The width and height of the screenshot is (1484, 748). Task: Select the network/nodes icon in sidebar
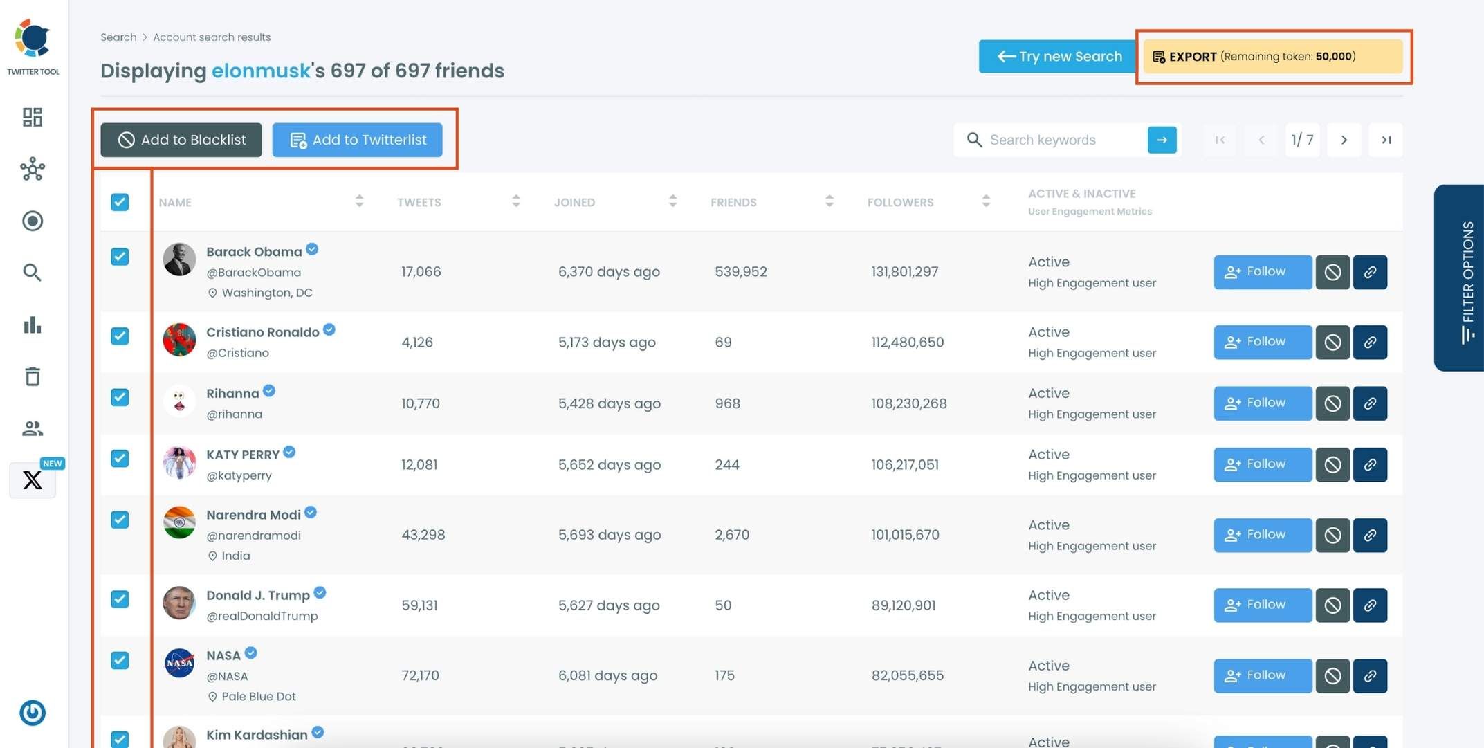tap(33, 171)
